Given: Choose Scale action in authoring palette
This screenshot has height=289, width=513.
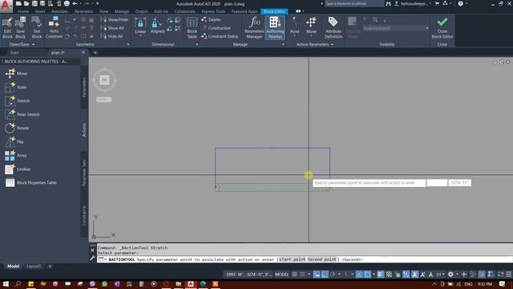Looking at the screenshot, I should click(x=16, y=88).
